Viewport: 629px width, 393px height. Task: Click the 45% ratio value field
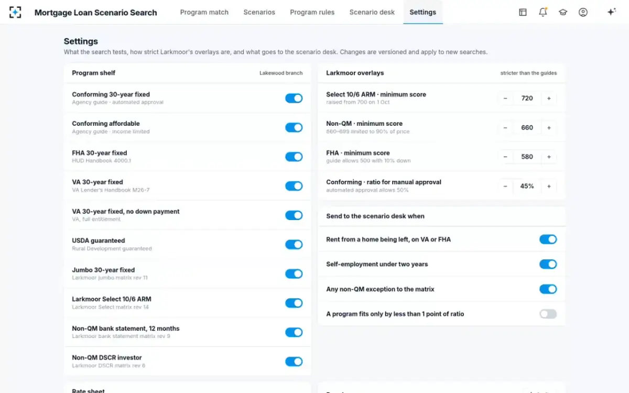pyautogui.click(x=527, y=186)
